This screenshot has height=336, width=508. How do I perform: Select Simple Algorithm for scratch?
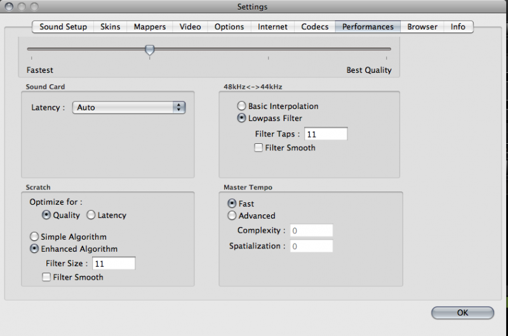(x=34, y=237)
